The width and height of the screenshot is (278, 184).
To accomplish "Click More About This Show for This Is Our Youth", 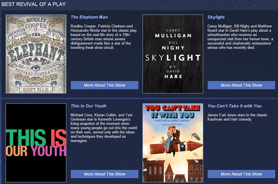I will tap(105, 174).
